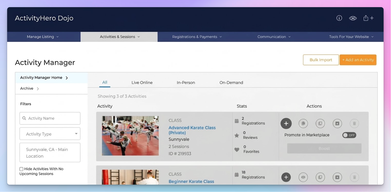Click the eye preview icon in header
The image size is (391, 192).
click(353, 18)
